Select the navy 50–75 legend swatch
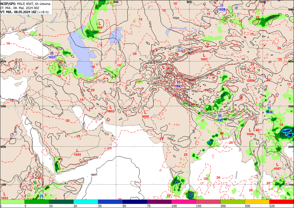294x208 pixels. point(135,202)
